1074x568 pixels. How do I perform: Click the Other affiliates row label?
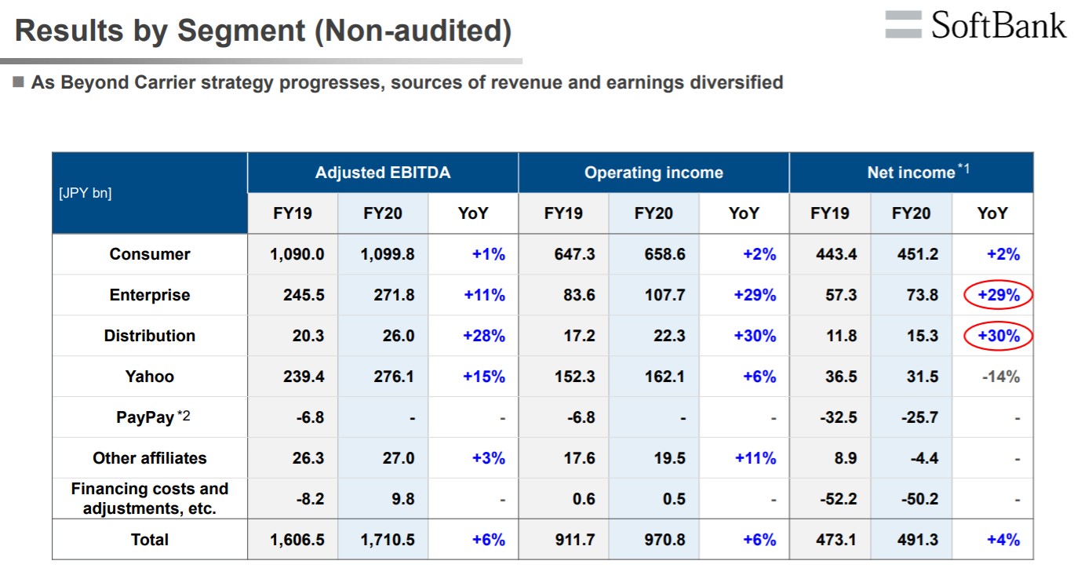(x=149, y=458)
